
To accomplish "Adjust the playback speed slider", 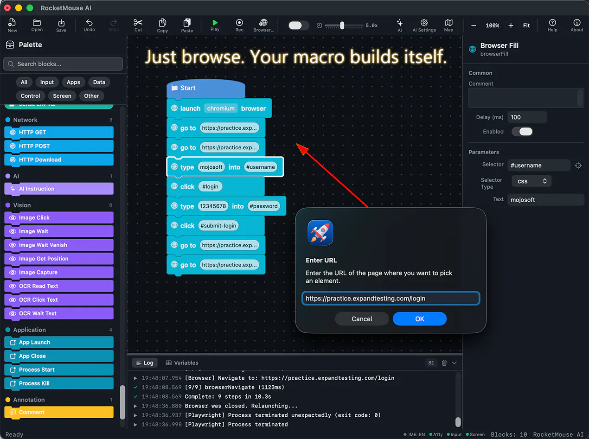I will coord(343,25).
